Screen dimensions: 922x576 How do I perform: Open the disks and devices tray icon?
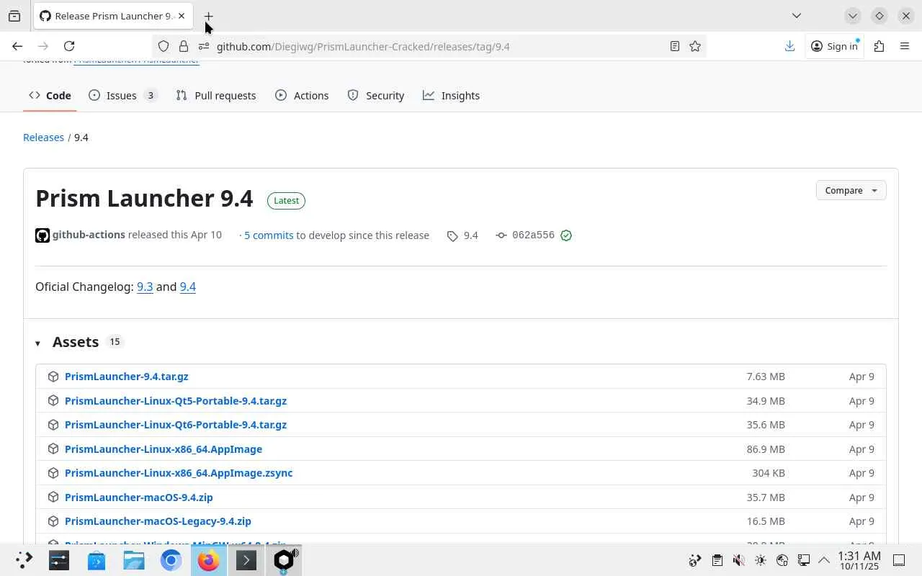pyautogui.click(x=782, y=560)
